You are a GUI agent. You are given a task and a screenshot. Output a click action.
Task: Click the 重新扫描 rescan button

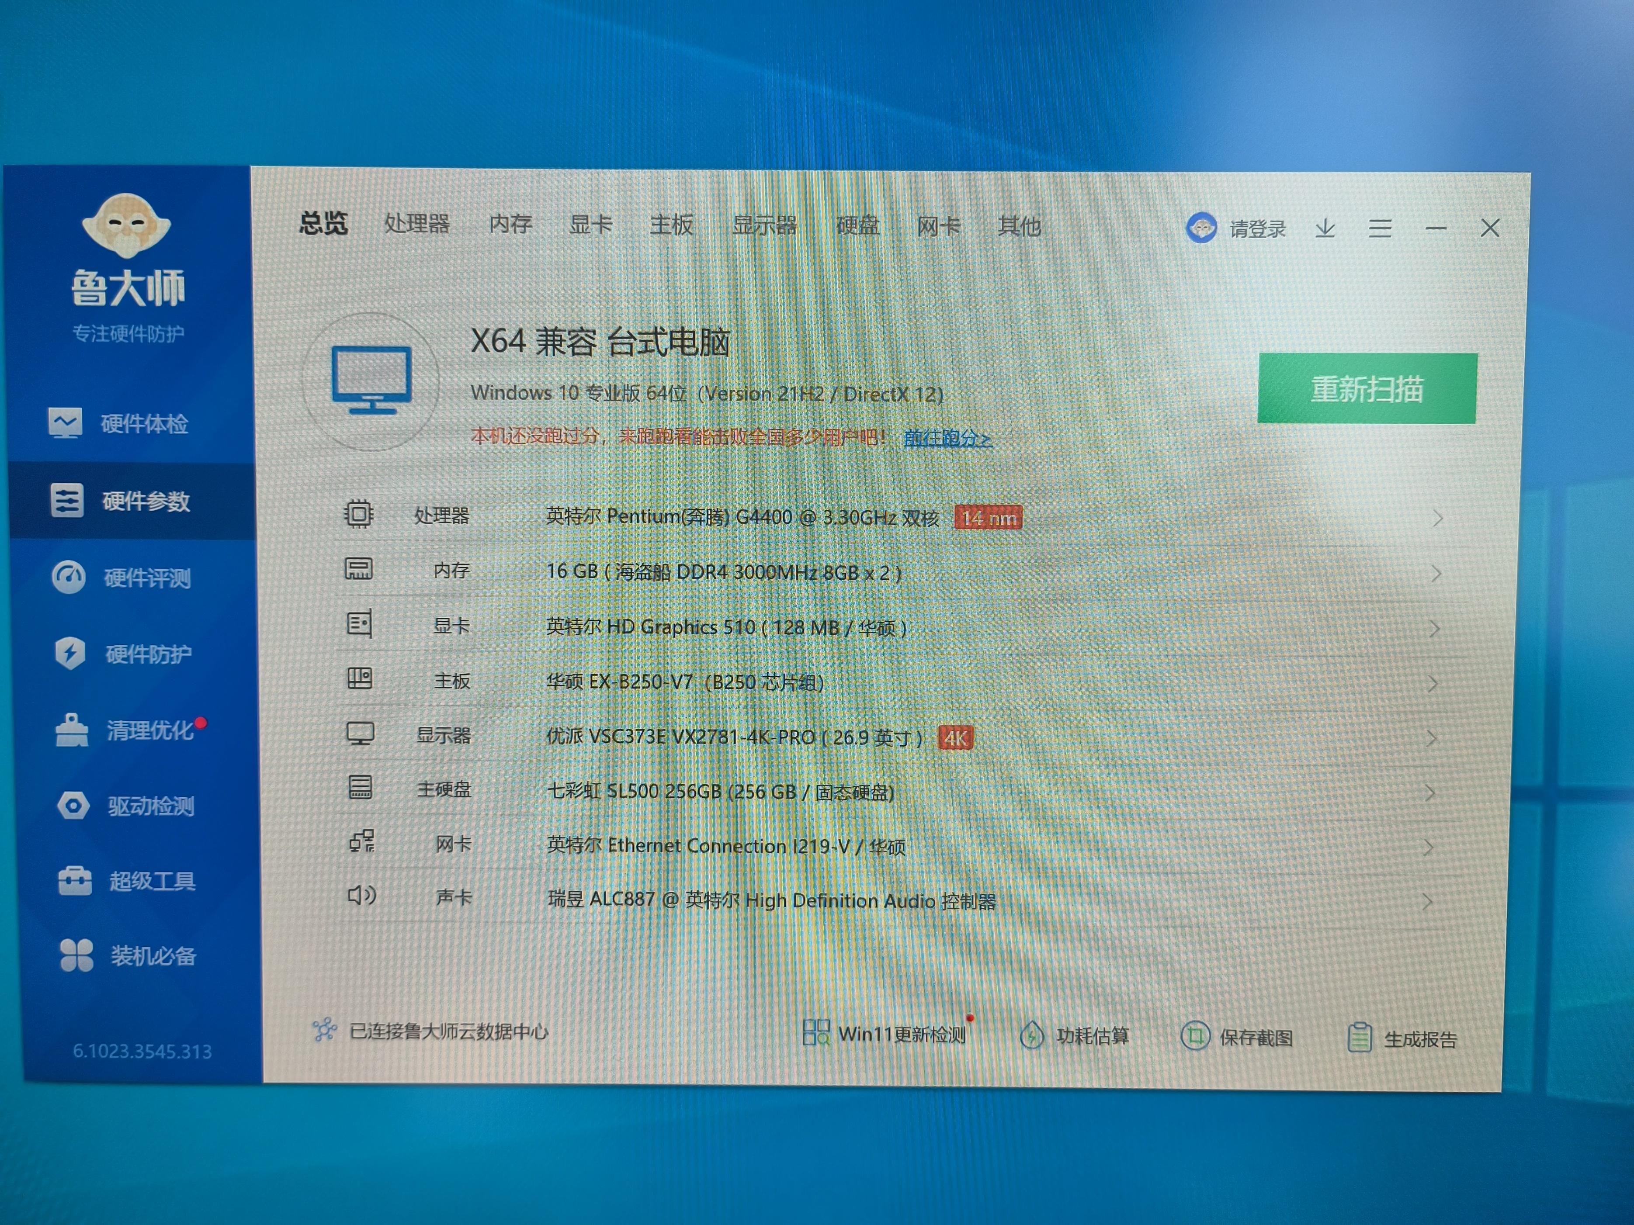[x=1367, y=388]
